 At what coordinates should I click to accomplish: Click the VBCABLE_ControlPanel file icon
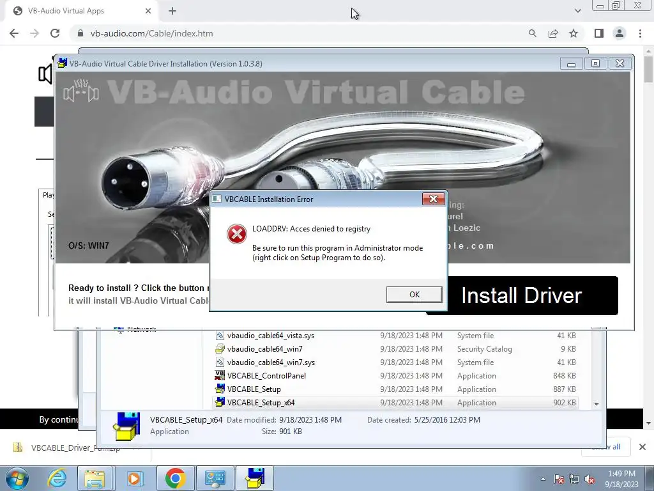click(220, 375)
